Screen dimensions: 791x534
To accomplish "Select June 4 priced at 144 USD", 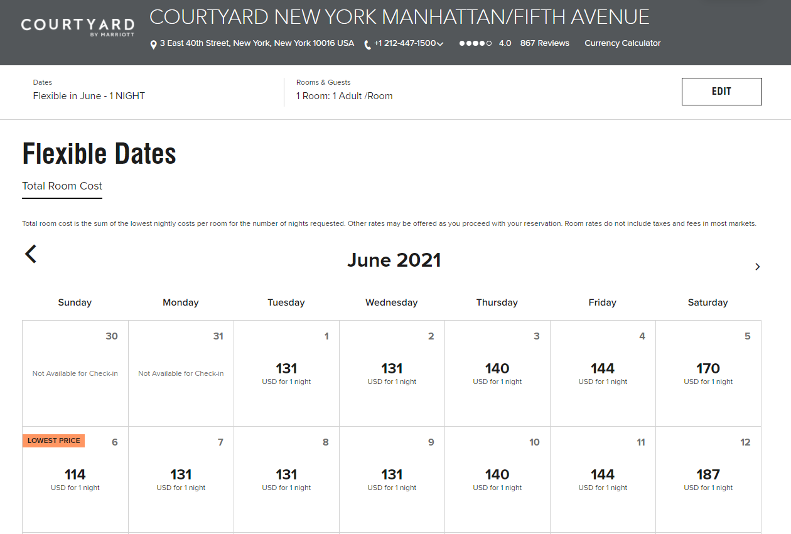I will [x=603, y=374].
